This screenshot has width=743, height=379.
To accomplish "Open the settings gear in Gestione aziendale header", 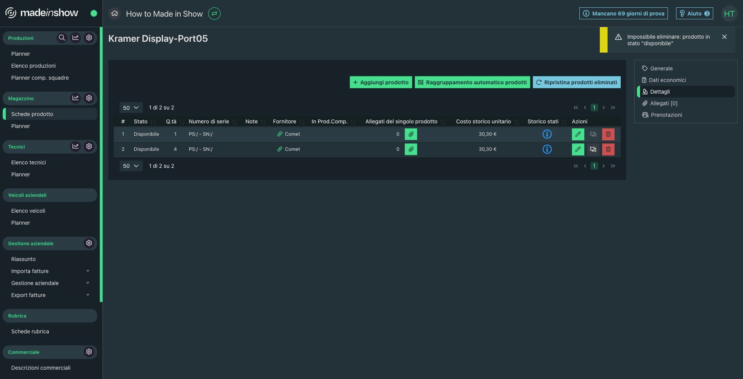I will (89, 243).
